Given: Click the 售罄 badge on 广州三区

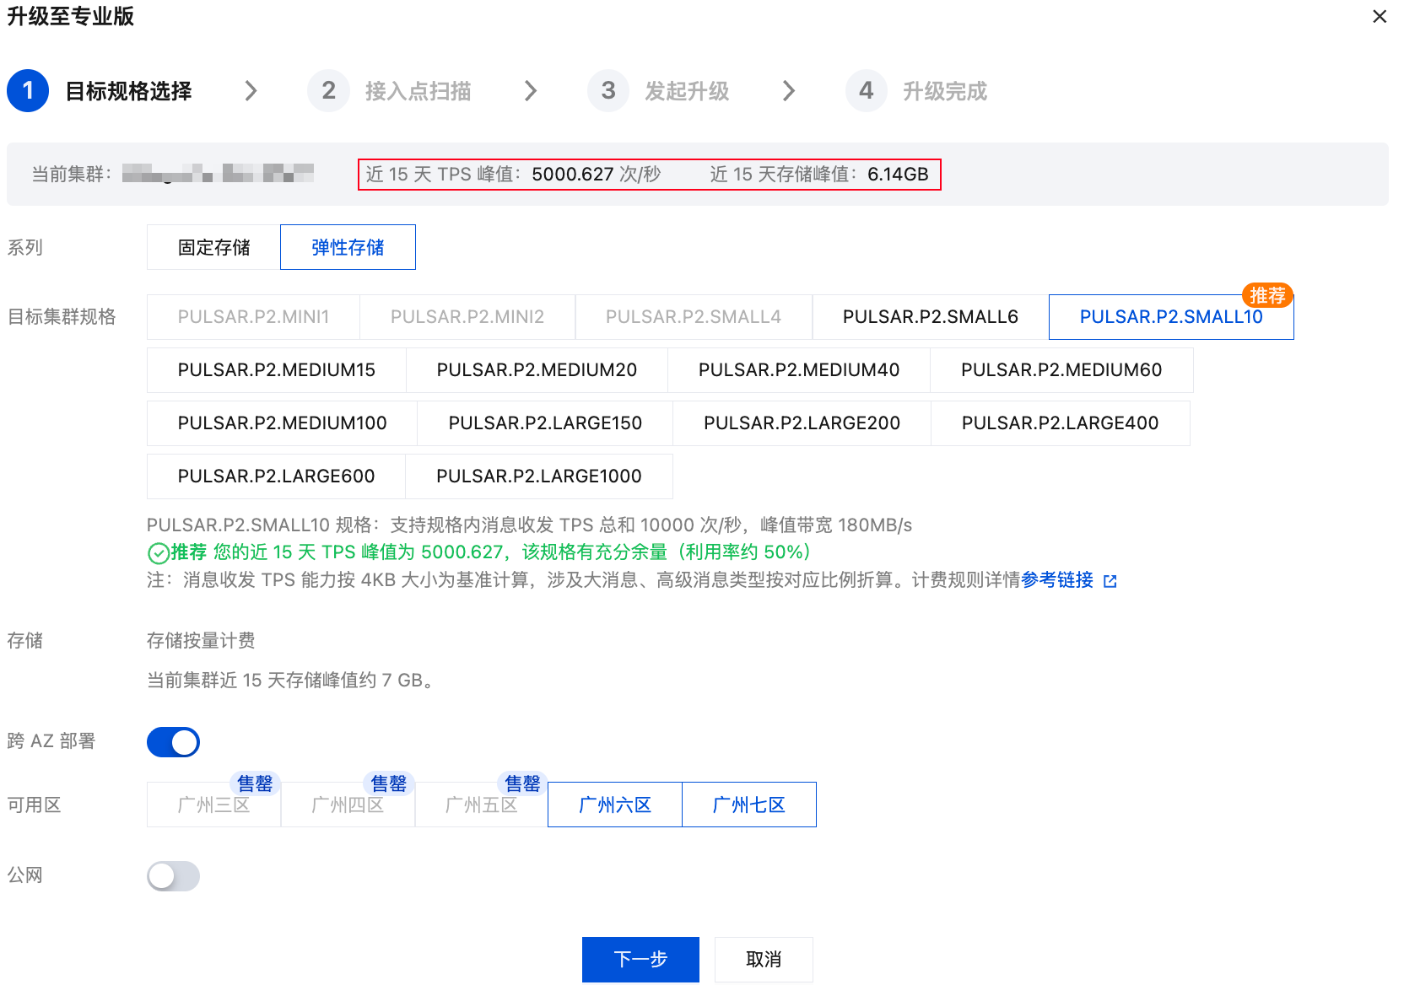Looking at the screenshot, I should point(255,783).
